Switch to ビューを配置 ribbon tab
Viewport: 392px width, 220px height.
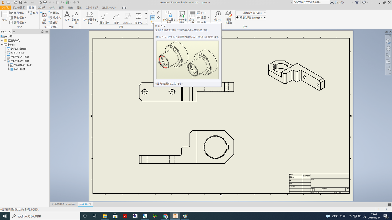(19, 7)
